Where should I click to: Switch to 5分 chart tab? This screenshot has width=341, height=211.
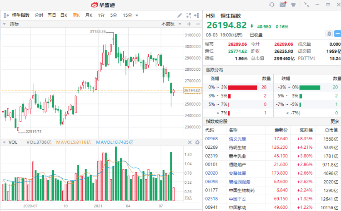[114, 15]
